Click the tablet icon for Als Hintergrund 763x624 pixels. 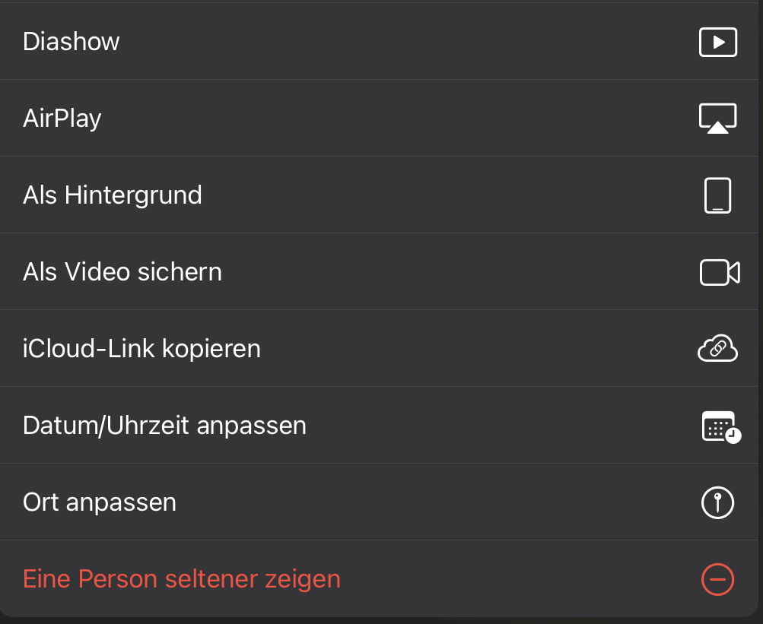click(x=718, y=195)
